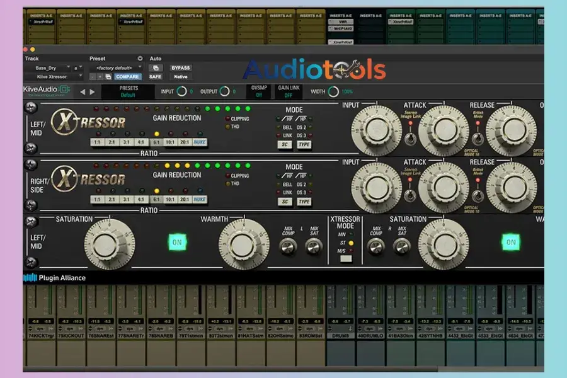The height and width of the screenshot is (378, 567).
Task: Click the preset save icon next to COMPARE
Action: pyautogui.click(x=108, y=77)
